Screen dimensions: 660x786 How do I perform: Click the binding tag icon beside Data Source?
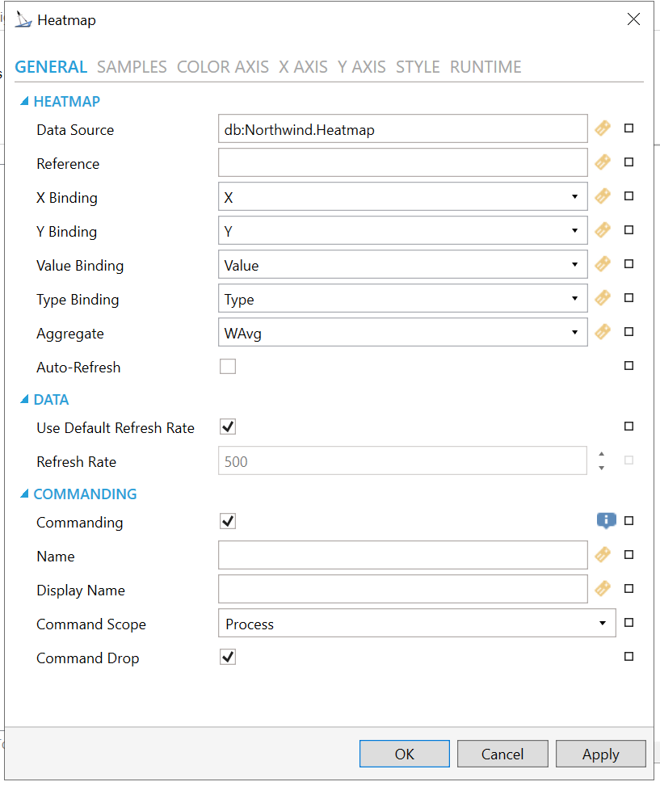coord(602,128)
